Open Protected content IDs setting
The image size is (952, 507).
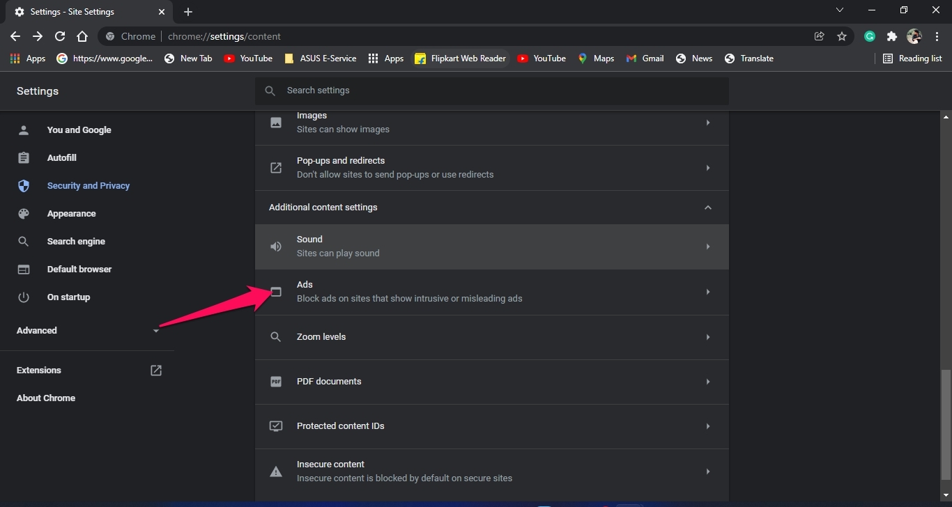point(492,426)
